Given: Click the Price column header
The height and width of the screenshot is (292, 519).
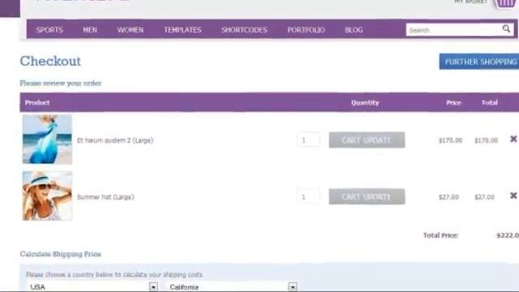Looking at the screenshot, I should point(453,102).
